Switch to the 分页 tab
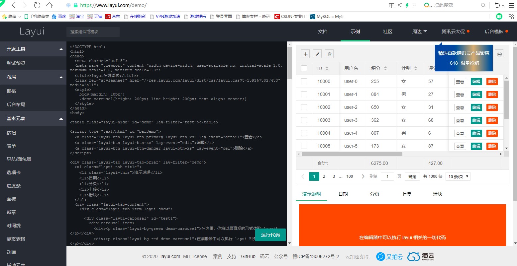This screenshot has width=517, height=266. [x=375, y=194]
